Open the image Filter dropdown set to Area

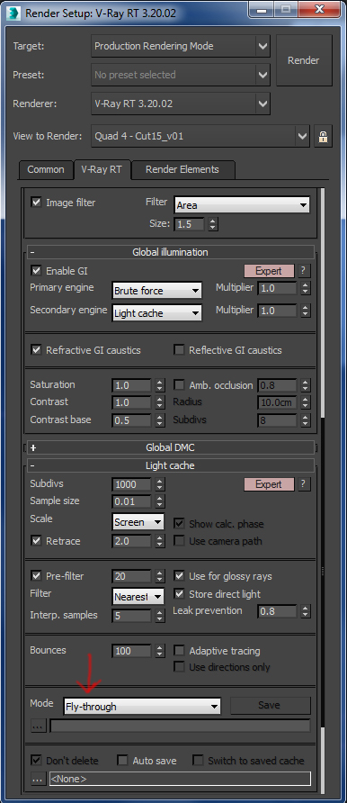tap(242, 205)
